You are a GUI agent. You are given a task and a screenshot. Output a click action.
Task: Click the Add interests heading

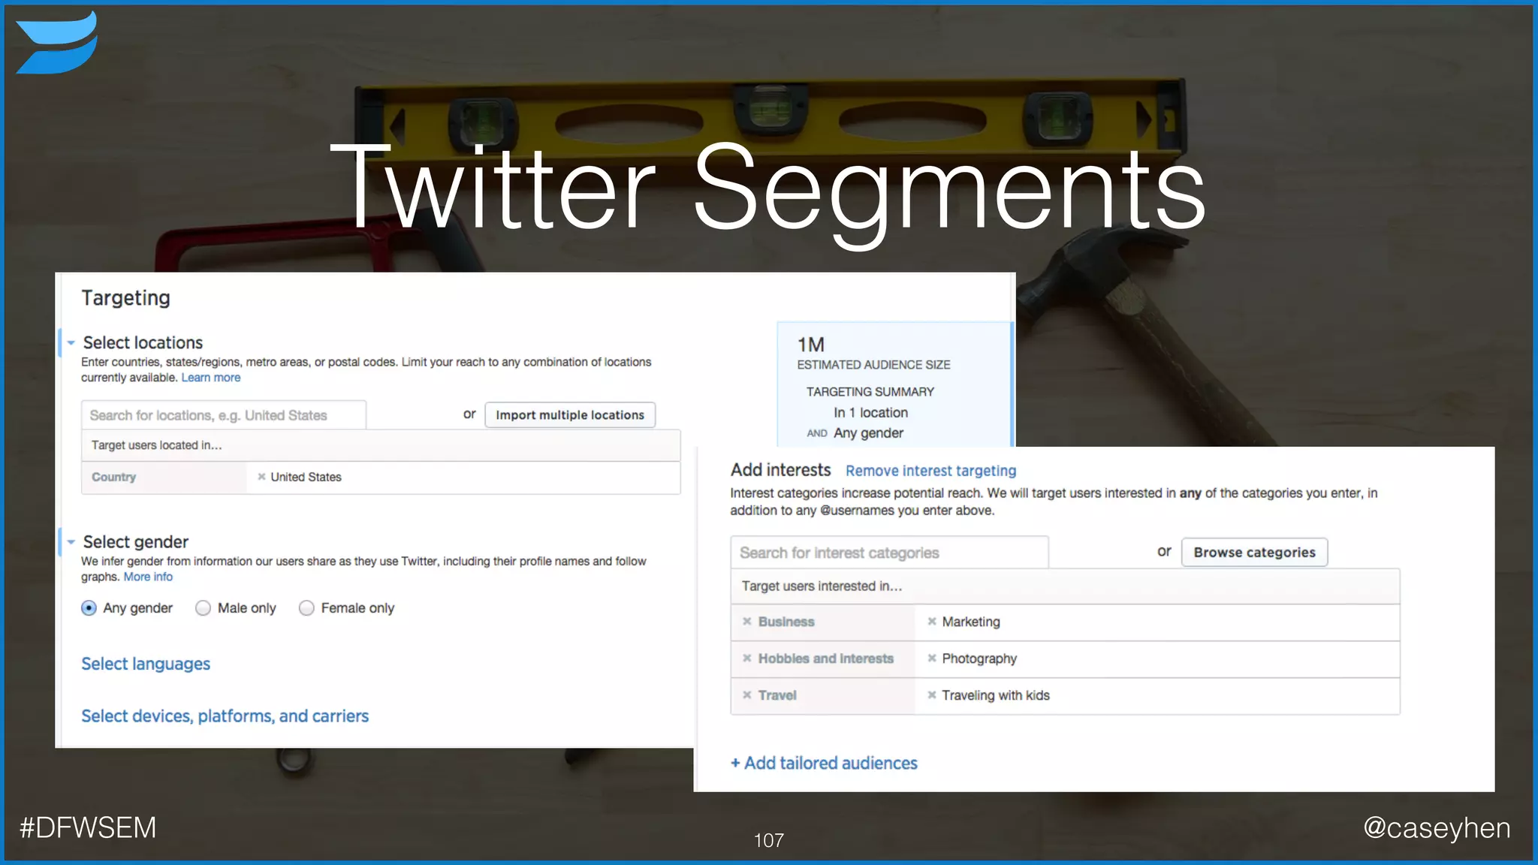click(x=780, y=470)
